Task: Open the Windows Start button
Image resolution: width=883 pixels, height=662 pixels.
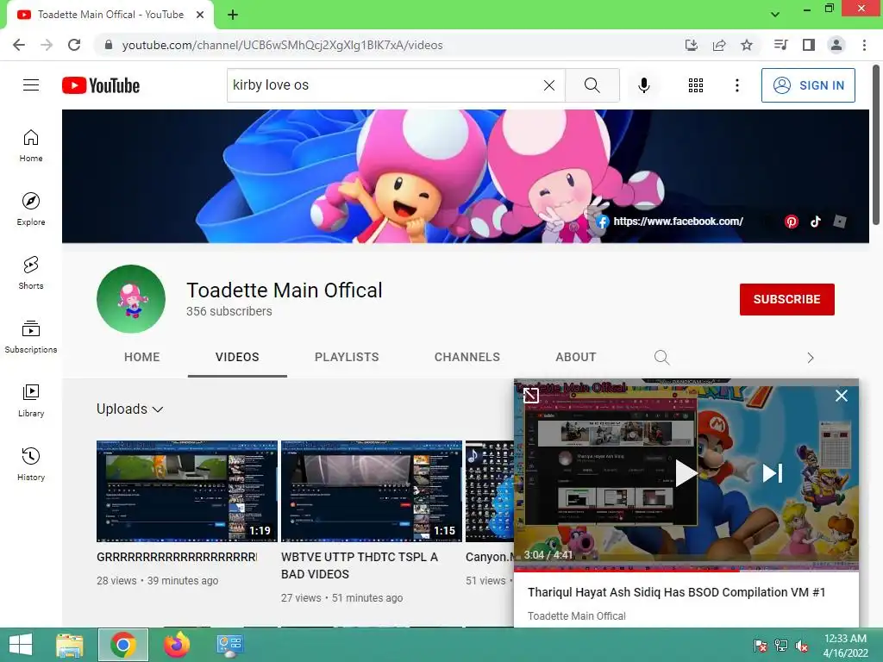Action: [21, 645]
